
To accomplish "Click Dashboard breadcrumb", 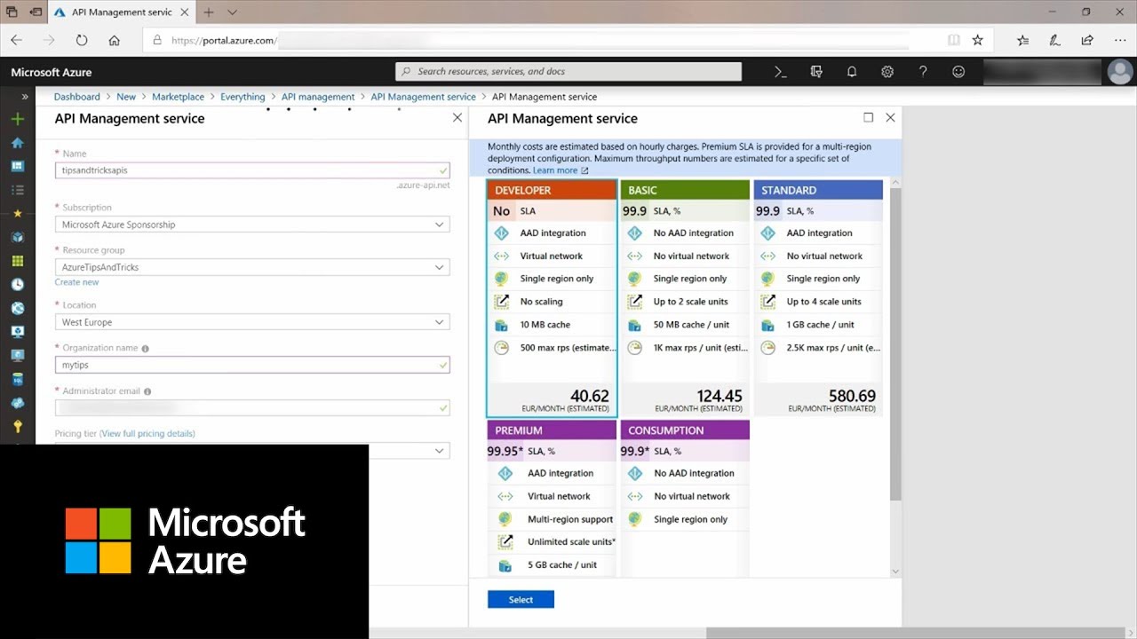I will [x=76, y=97].
